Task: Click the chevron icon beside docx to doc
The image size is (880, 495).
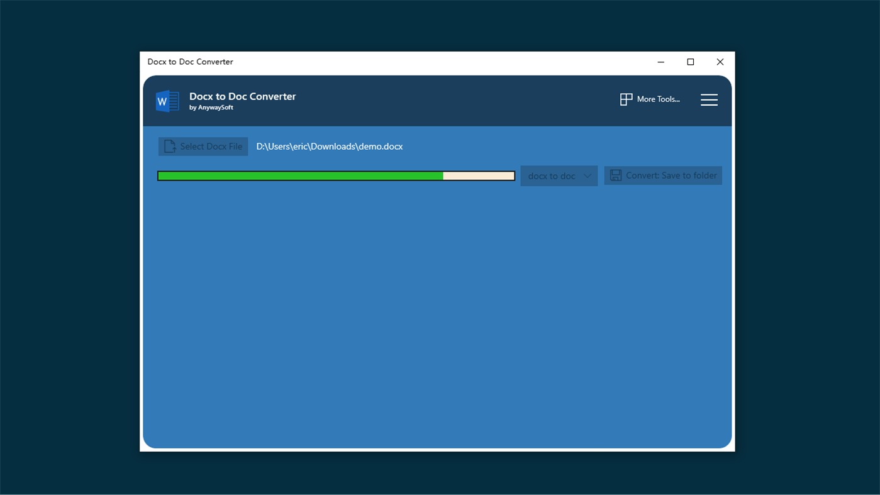Action: (588, 176)
